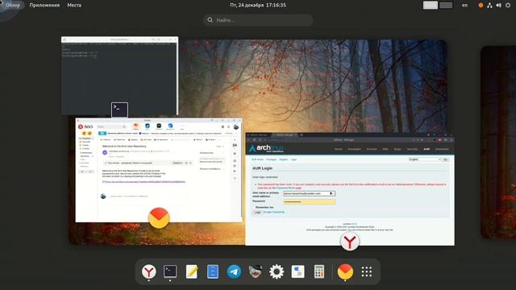Open Yandex Browser from the dash
This screenshot has width=516, height=290.
point(148,271)
